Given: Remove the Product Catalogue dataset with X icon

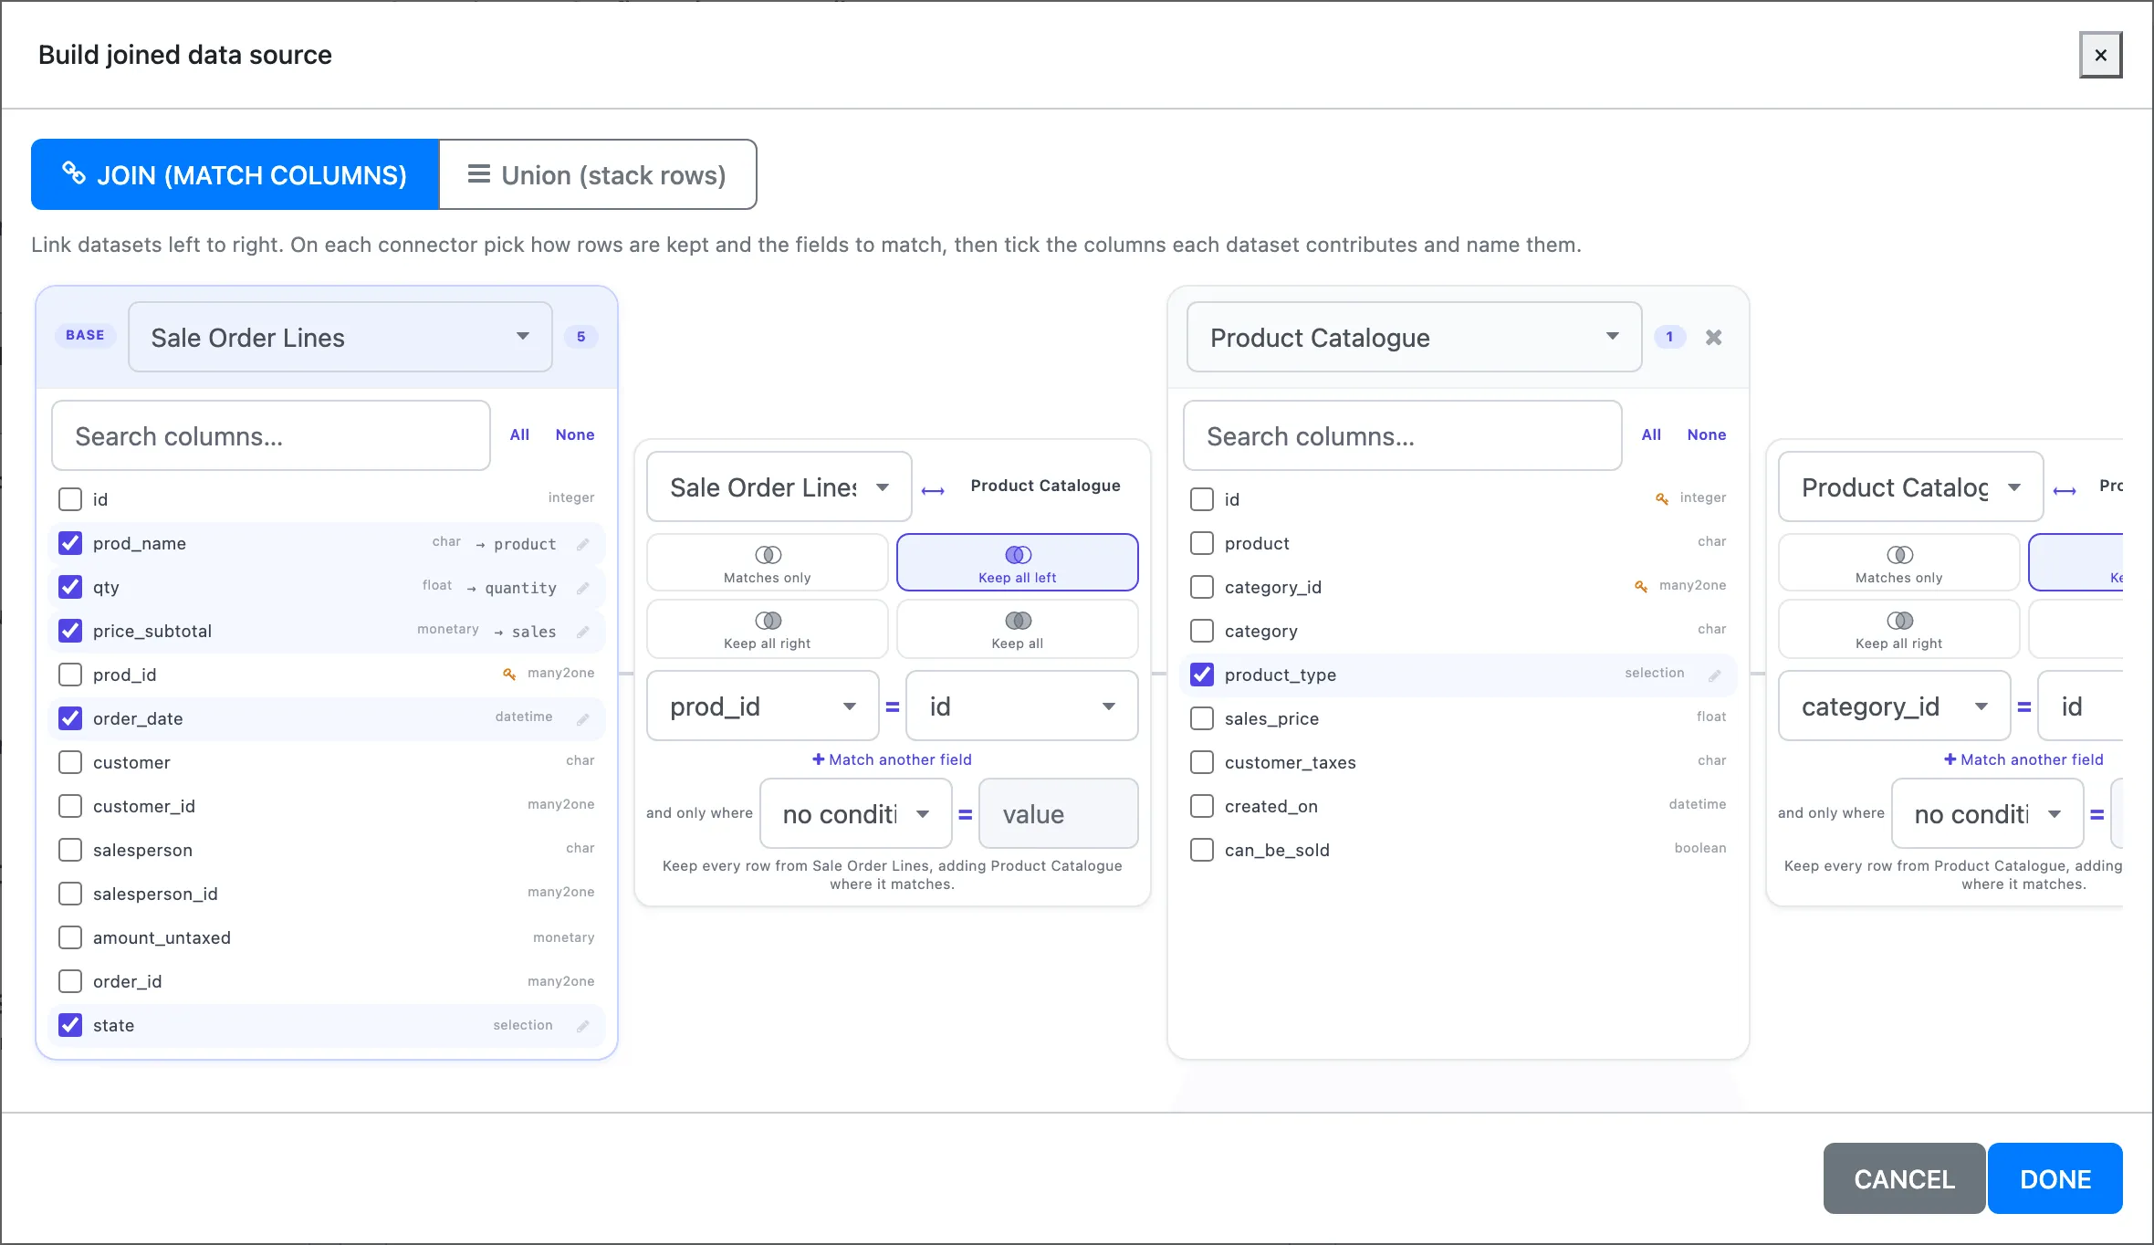Looking at the screenshot, I should 1714,337.
